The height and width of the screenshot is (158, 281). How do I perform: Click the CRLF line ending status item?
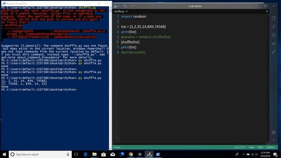click(x=260, y=147)
